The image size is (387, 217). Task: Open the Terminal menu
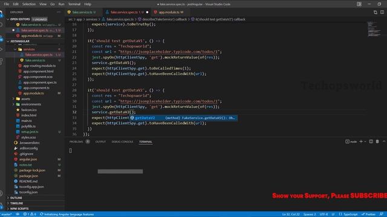coord(74,4)
